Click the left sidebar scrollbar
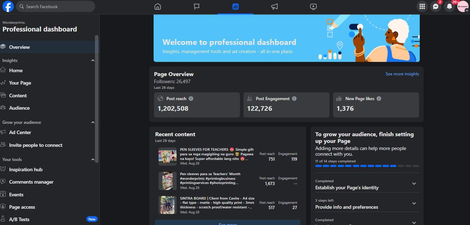470x225 pixels. (x=97, y=99)
